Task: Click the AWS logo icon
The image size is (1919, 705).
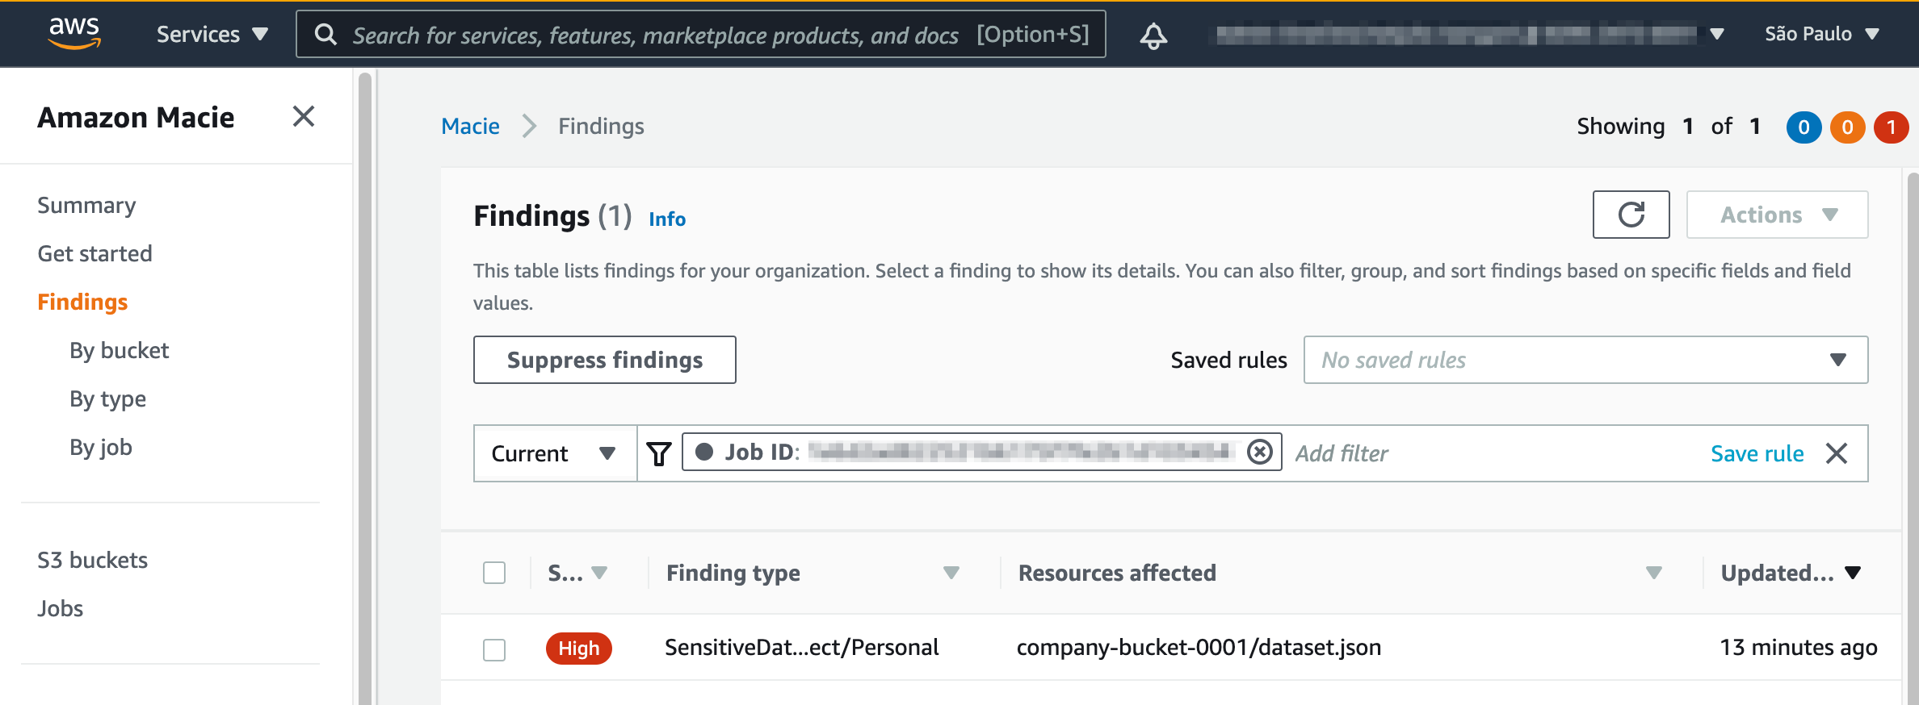Action: tap(74, 33)
